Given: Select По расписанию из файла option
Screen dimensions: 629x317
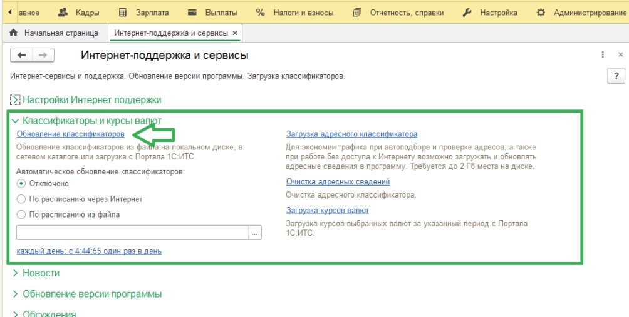Looking at the screenshot, I should pos(21,214).
